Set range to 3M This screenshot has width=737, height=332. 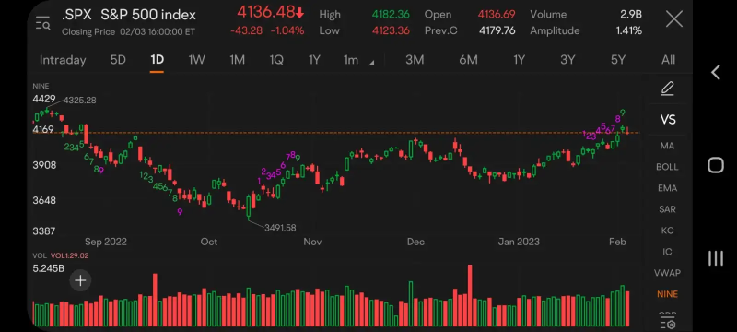point(415,60)
